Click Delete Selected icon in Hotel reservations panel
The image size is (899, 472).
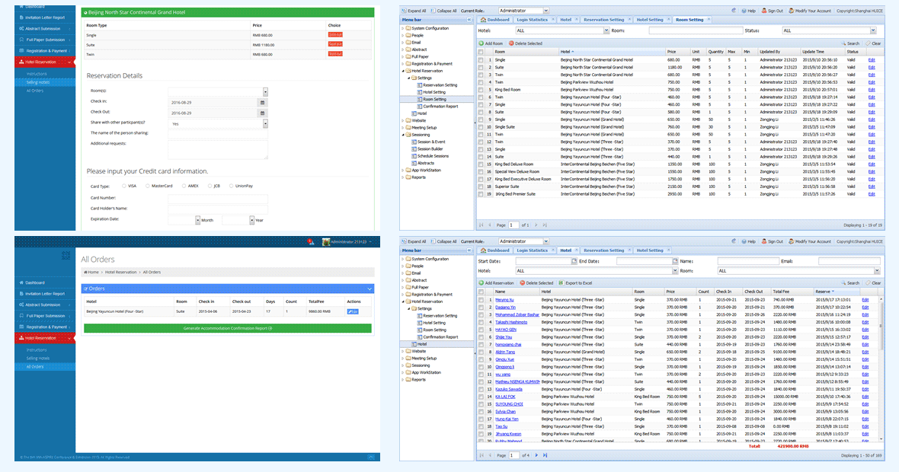523,283
